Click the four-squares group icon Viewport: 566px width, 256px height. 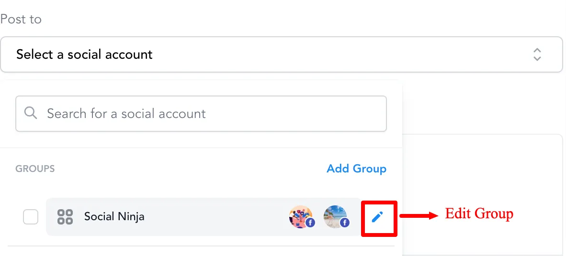(x=65, y=217)
